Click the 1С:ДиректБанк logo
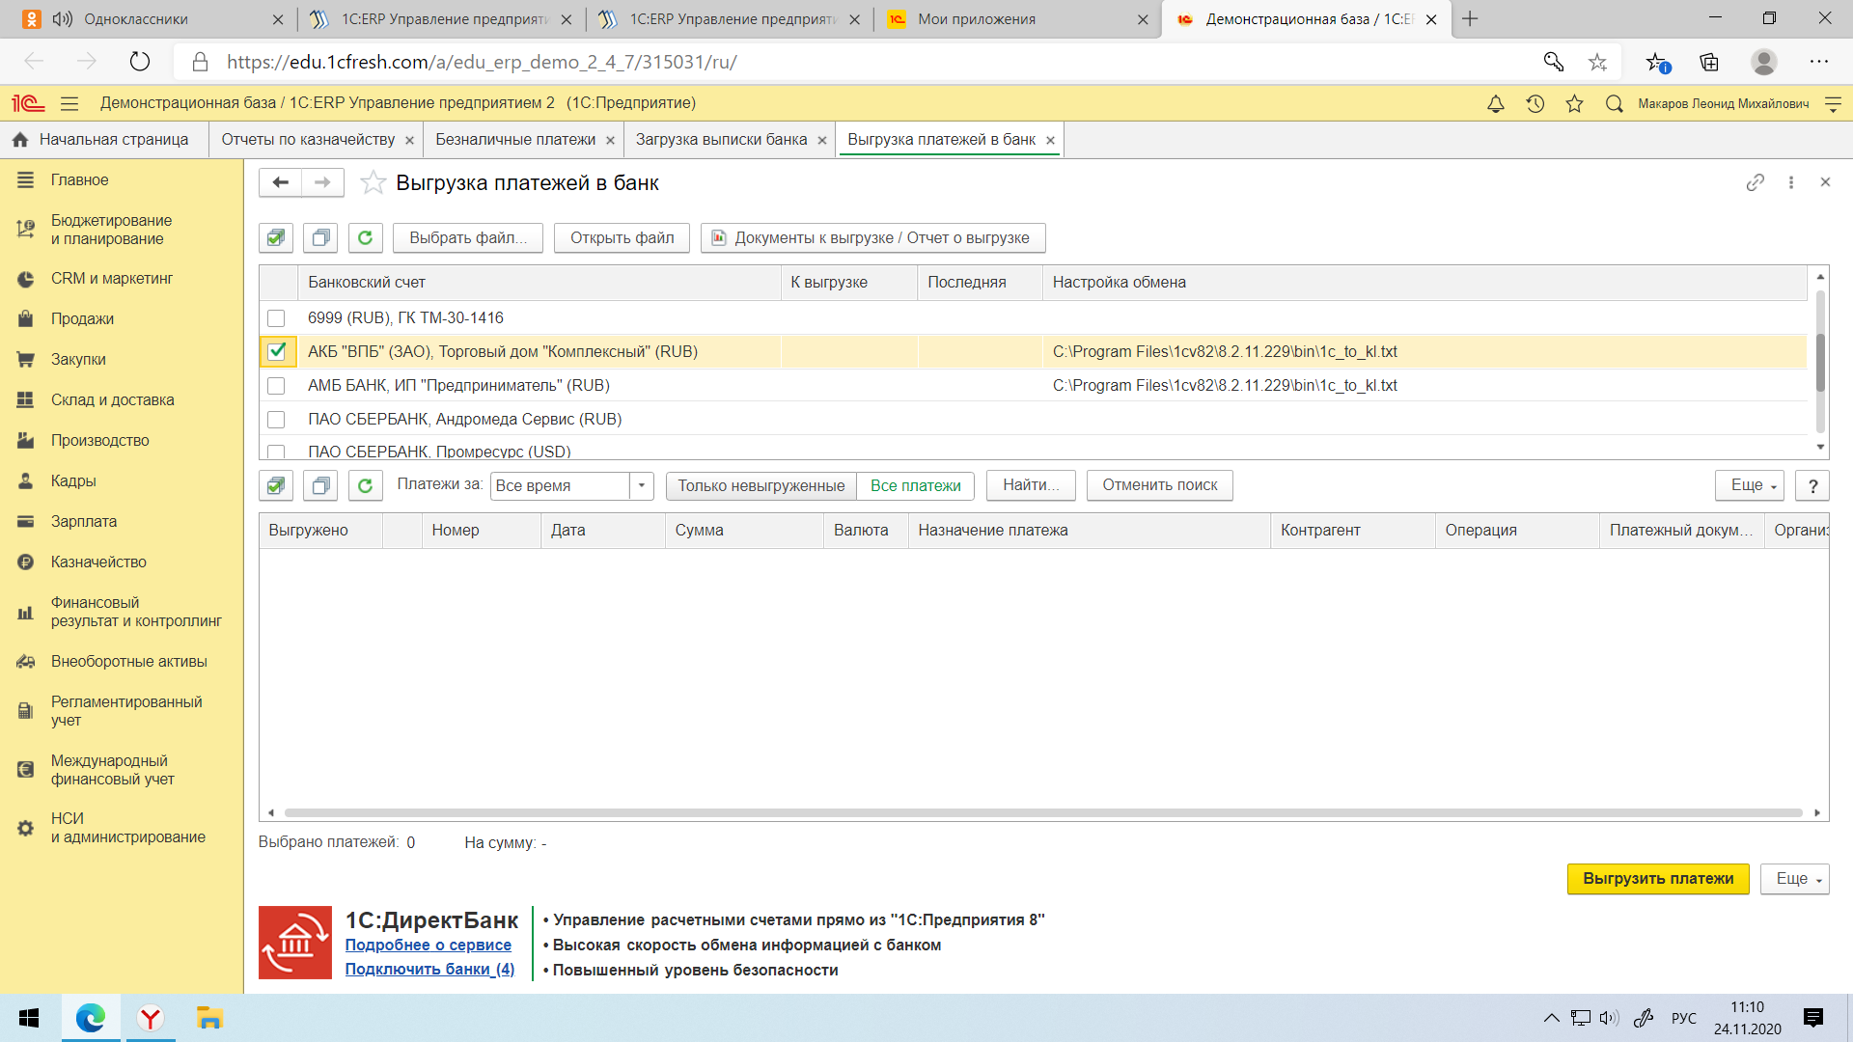The image size is (1853, 1042). tap(295, 943)
